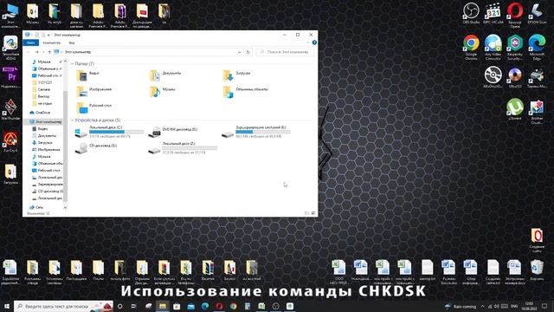
Task: Open the Изображения folder
Action: [94, 91]
